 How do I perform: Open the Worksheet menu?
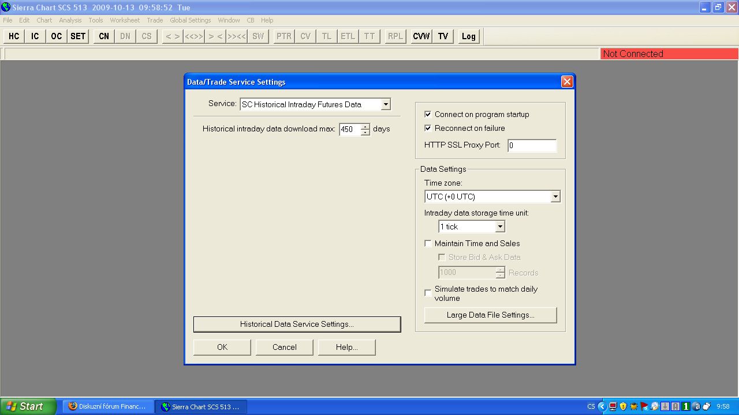(x=125, y=20)
